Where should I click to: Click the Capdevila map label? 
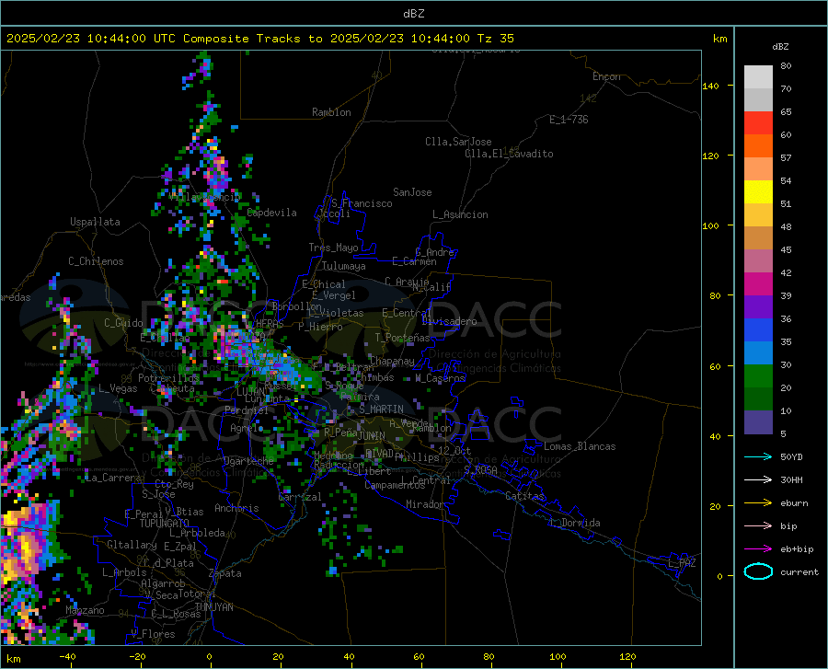tap(272, 213)
